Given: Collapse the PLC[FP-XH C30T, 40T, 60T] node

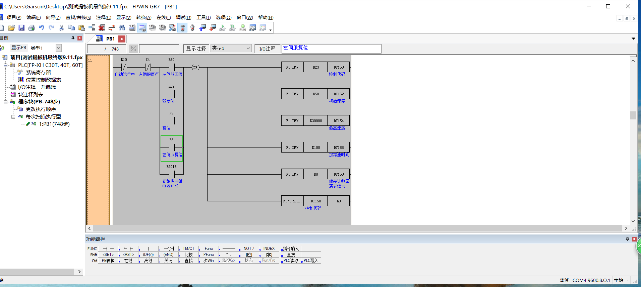Looking at the screenshot, I should (6, 65).
